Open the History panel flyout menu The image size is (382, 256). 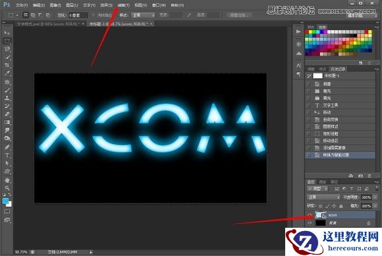(x=376, y=69)
